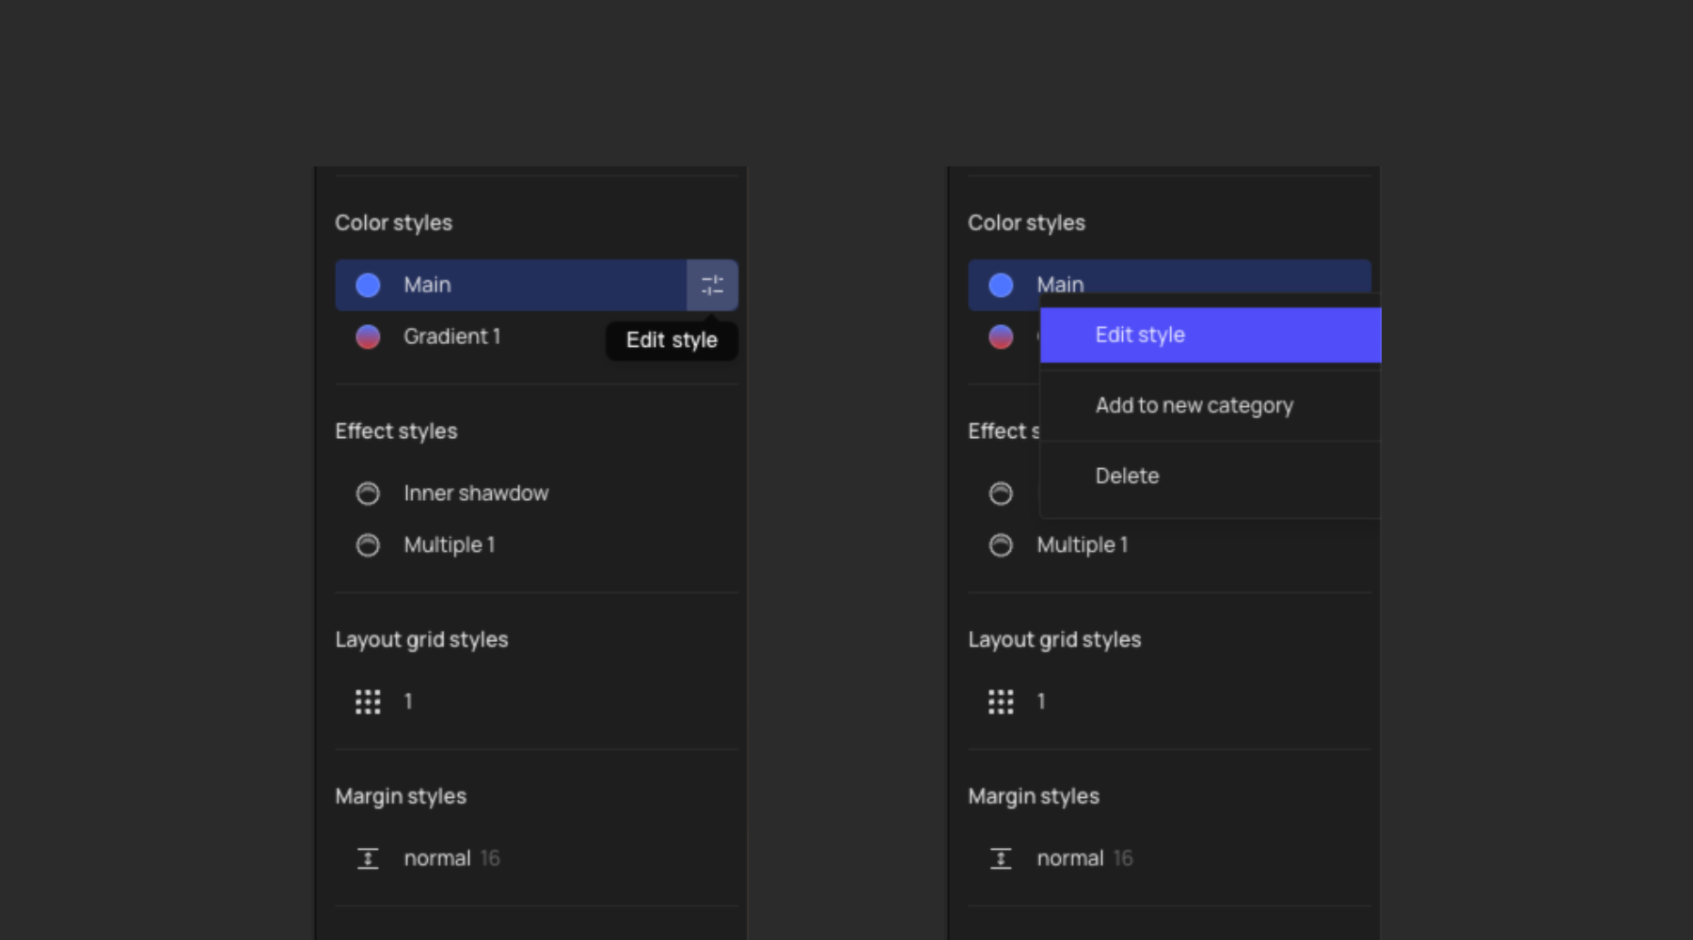
Task: Click Layout grid styles heading in right panel
Action: tap(1054, 640)
